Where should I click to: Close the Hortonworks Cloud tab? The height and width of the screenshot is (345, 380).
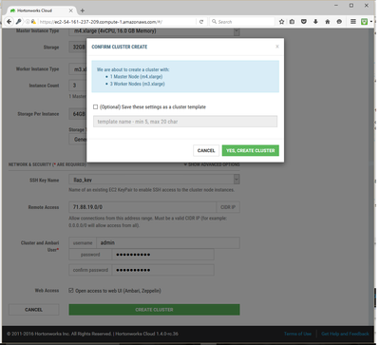pos(71,10)
